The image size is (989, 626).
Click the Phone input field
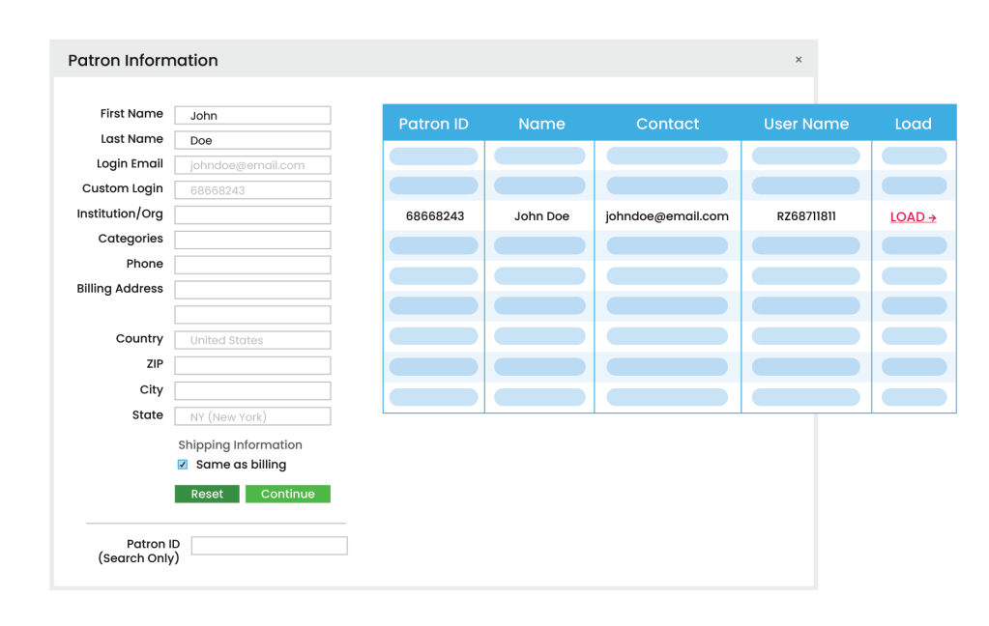coord(252,265)
